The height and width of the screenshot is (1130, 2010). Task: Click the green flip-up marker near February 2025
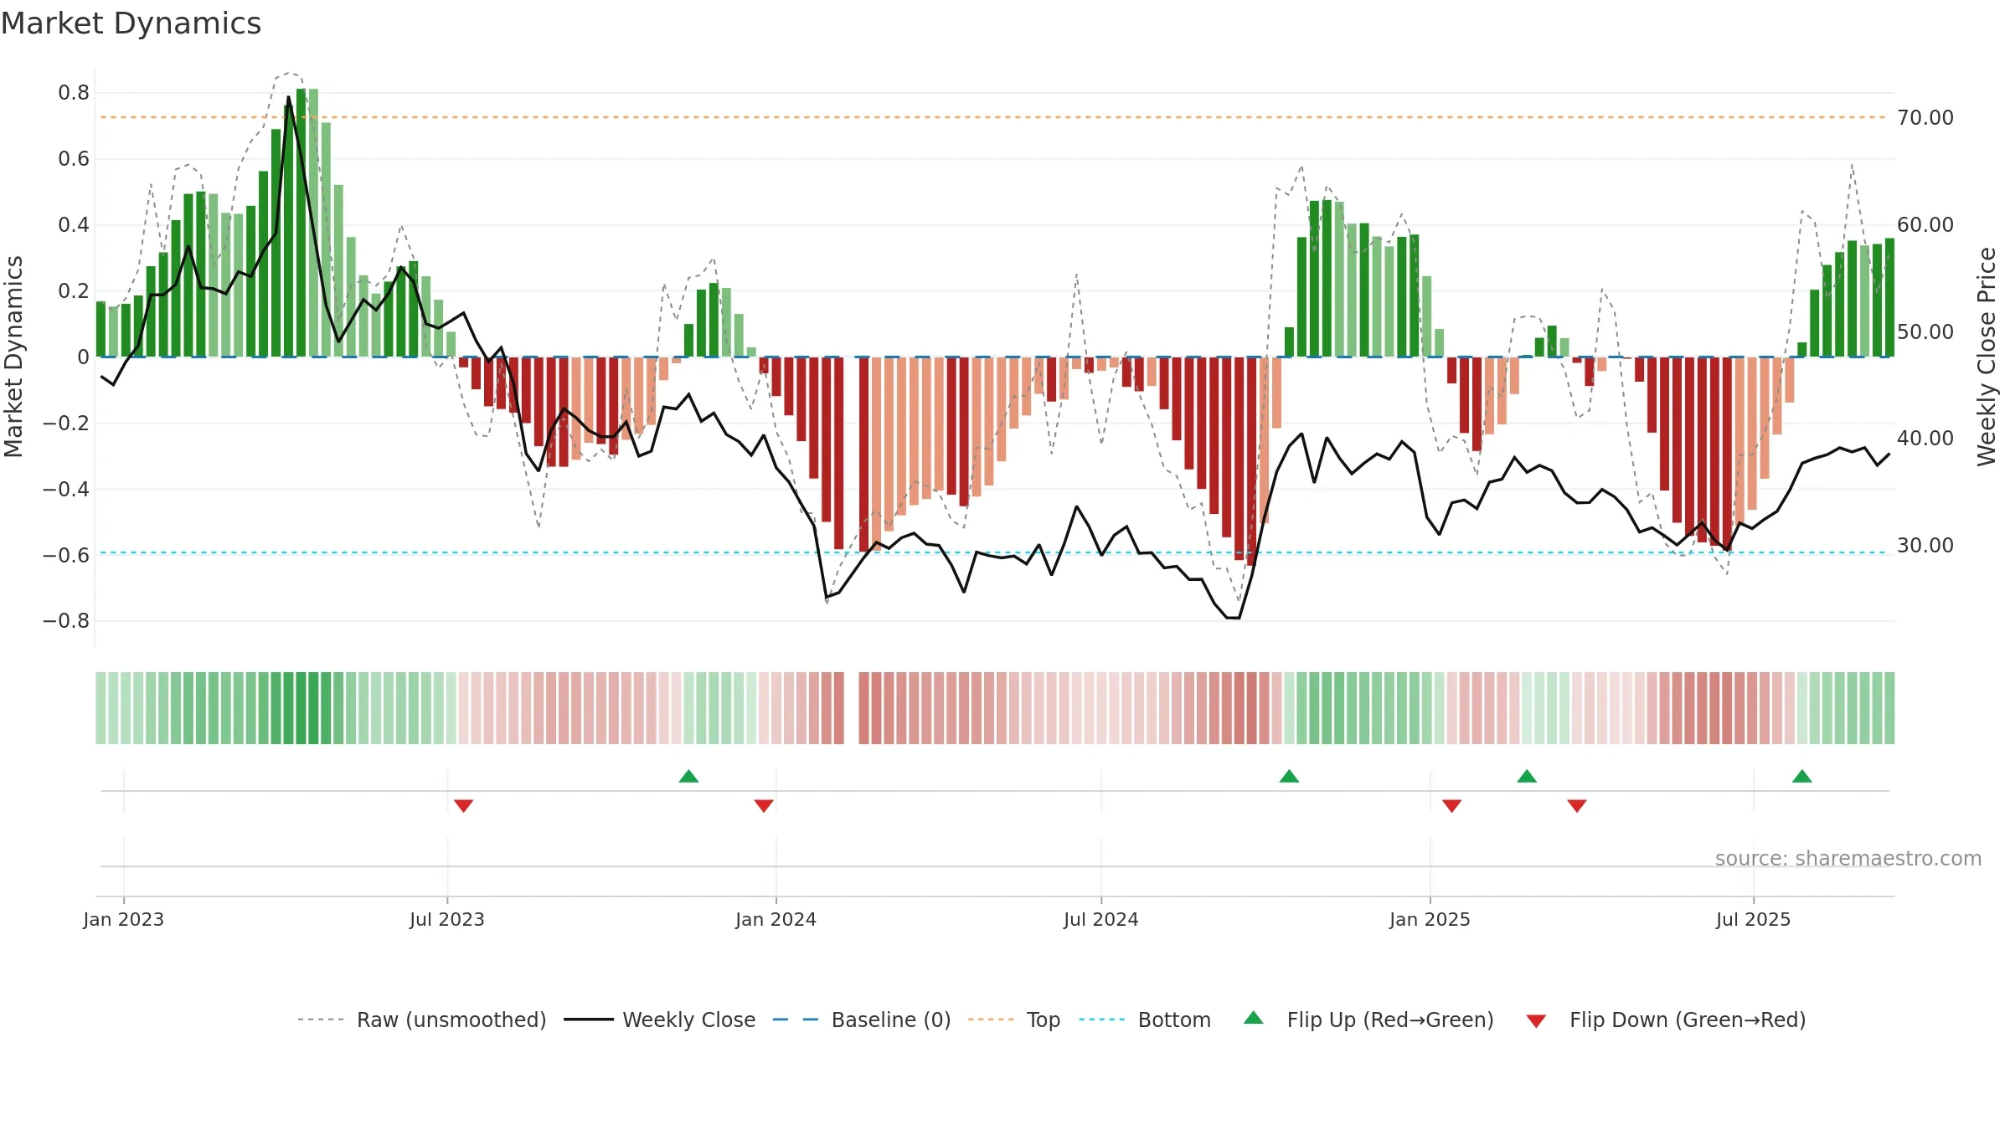(1527, 776)
